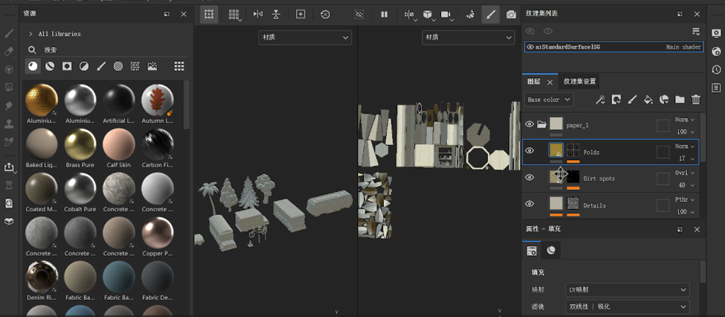The image size is (725, 317).
Task: Add a new paint layer
Action: 632,100
